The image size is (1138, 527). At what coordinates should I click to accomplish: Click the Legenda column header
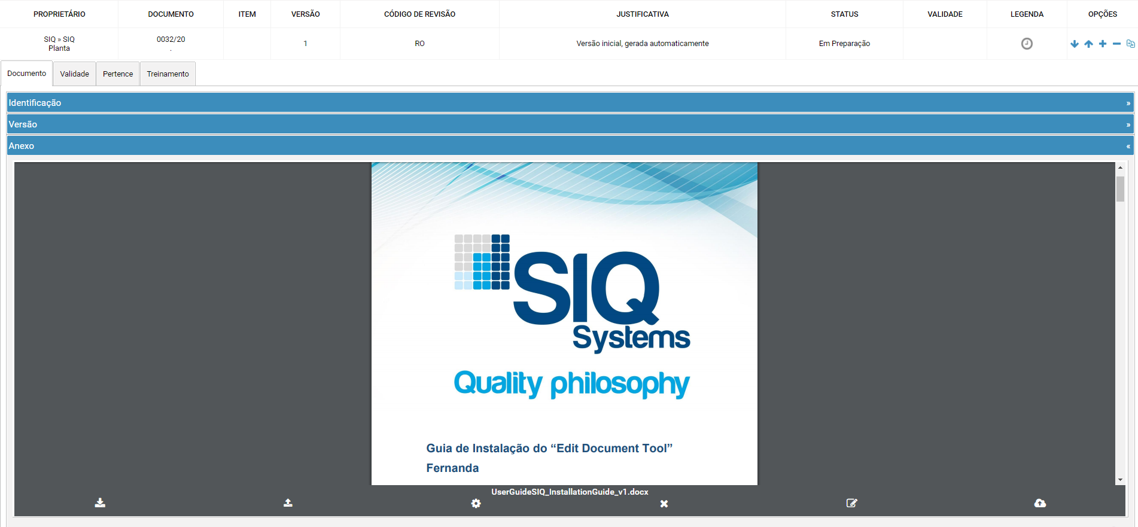pyautogui.click(x=1027, y=14)
